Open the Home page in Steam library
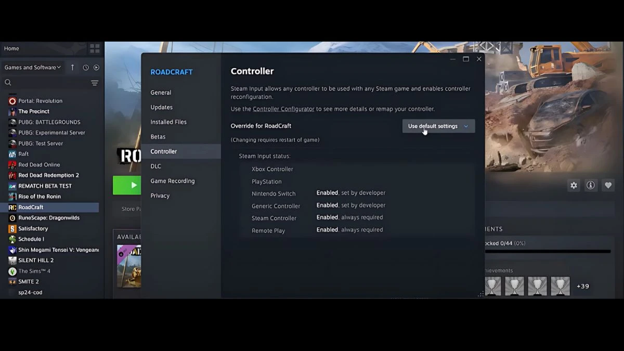624x351 pixels. [11, 48]
